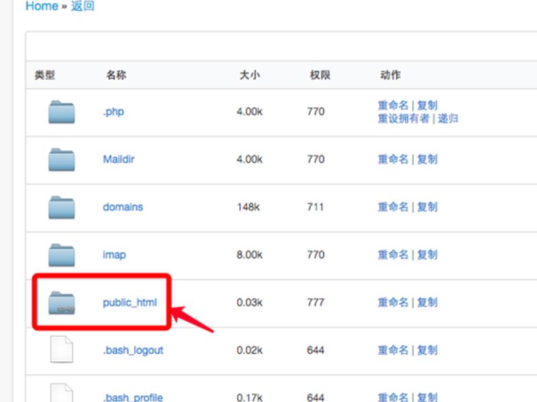Click the 0.17k size of .bash_profile
The height and width of the screenshot is (402, 537).
click(x=250, y=397)
